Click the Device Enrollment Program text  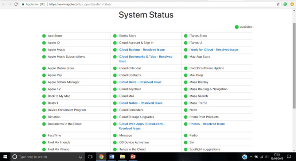(x=67, y=110)
